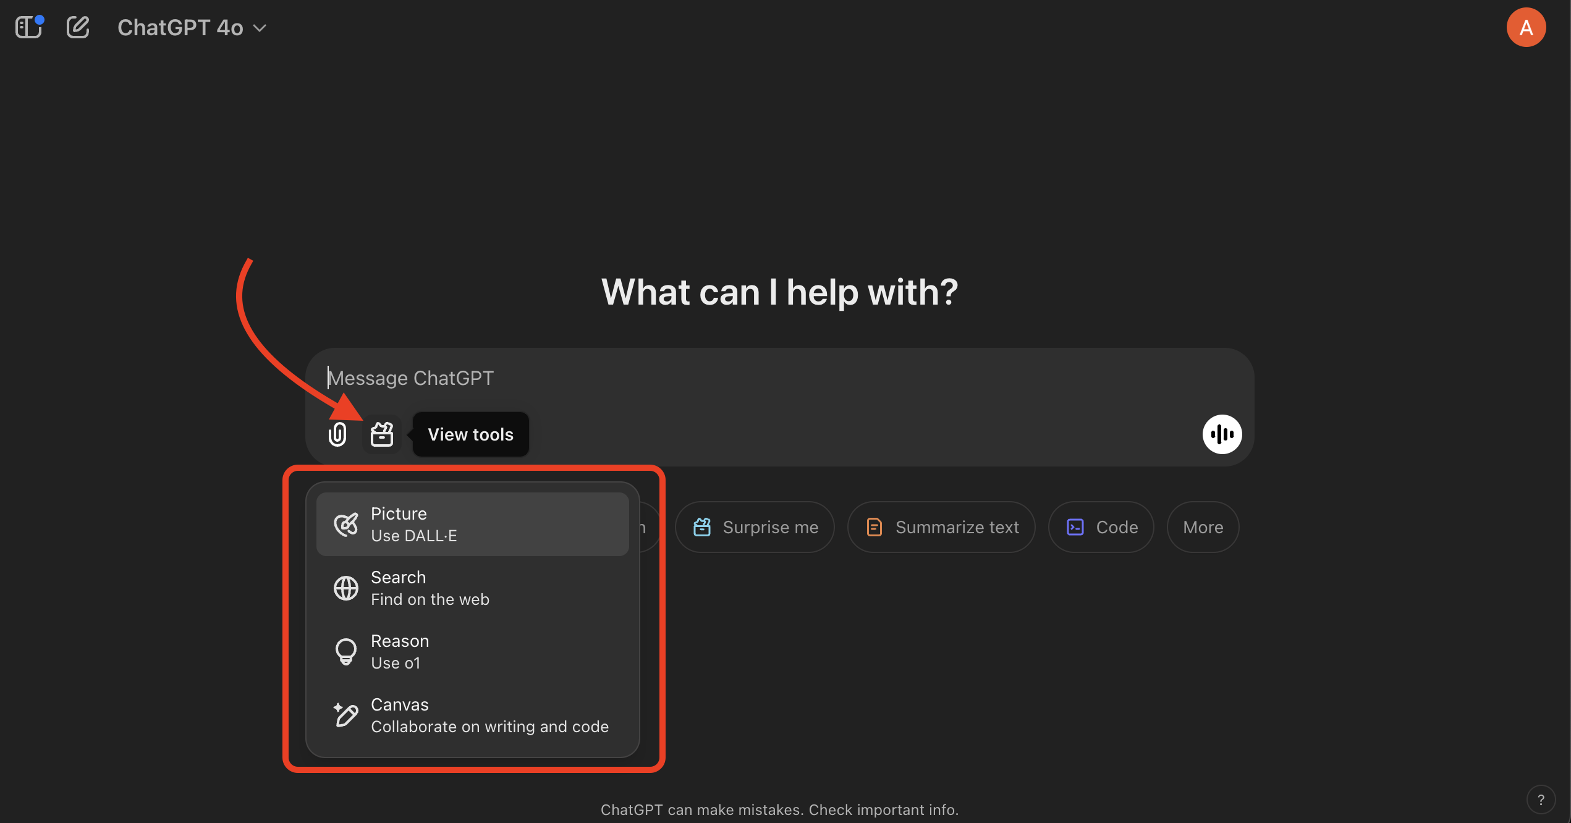Click the Reason lightbulb icon
Screen dimensions: 1571x823
click(x=346, y=652)
